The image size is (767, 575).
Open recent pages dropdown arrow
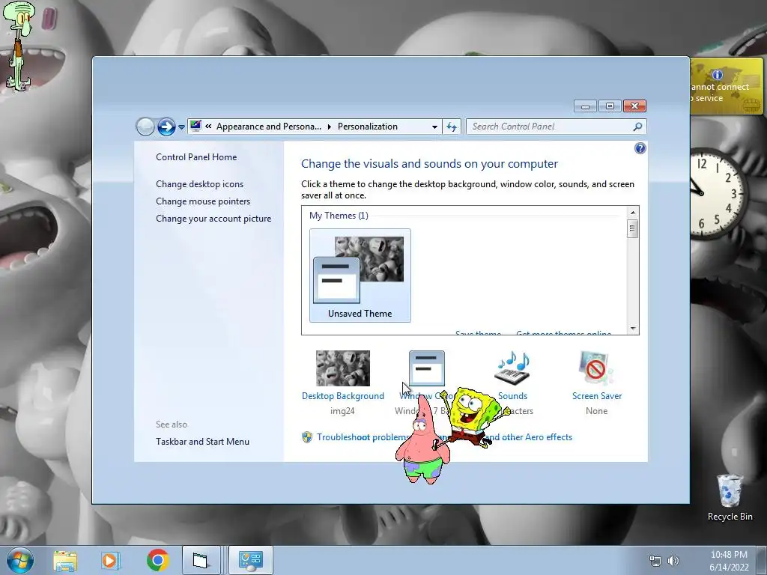point(181,127)
